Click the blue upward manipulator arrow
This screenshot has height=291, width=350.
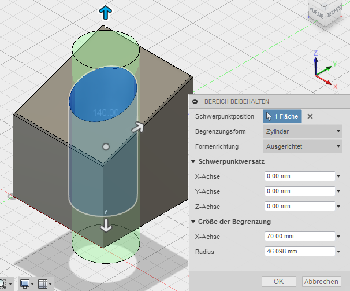pos(105,13)
